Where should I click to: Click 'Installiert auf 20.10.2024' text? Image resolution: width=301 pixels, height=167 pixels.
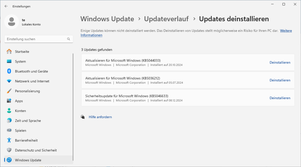tap(167, 65)
